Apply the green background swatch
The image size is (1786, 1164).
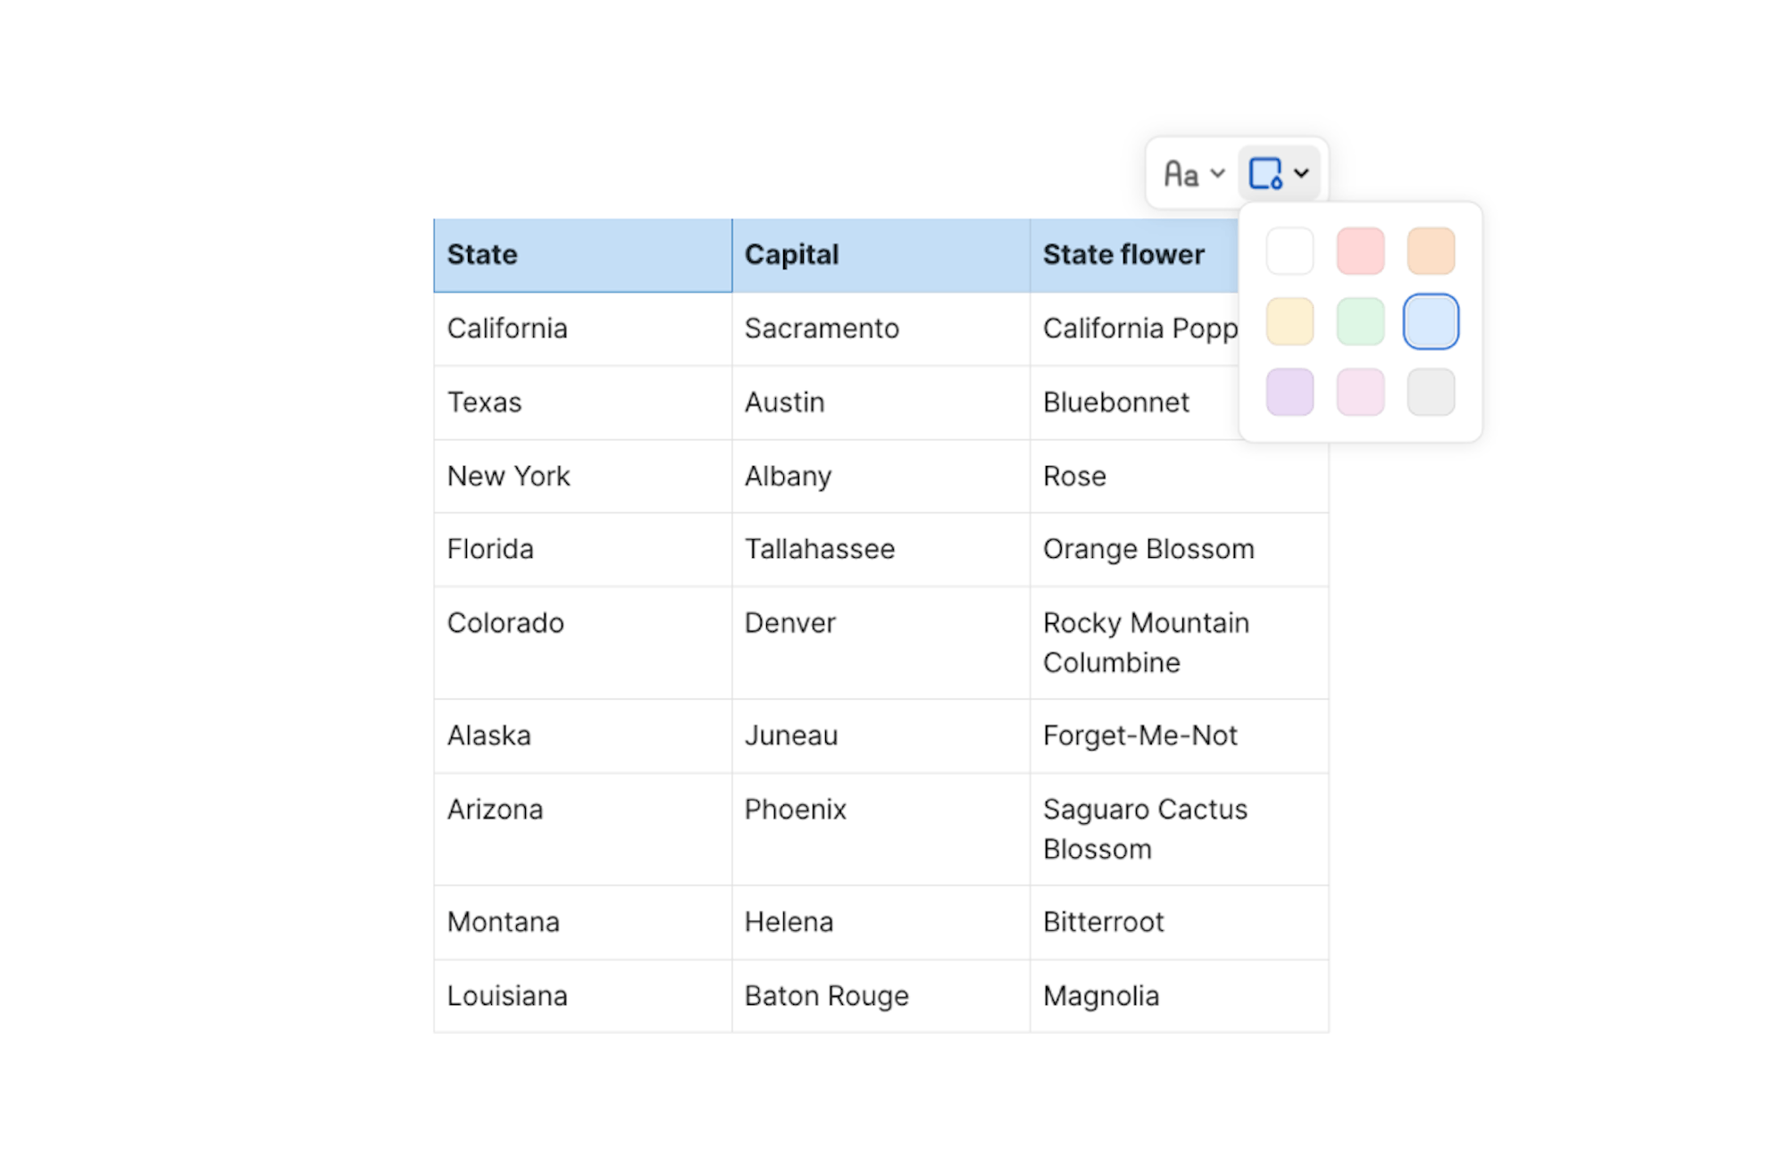(x=1360, y=321)
